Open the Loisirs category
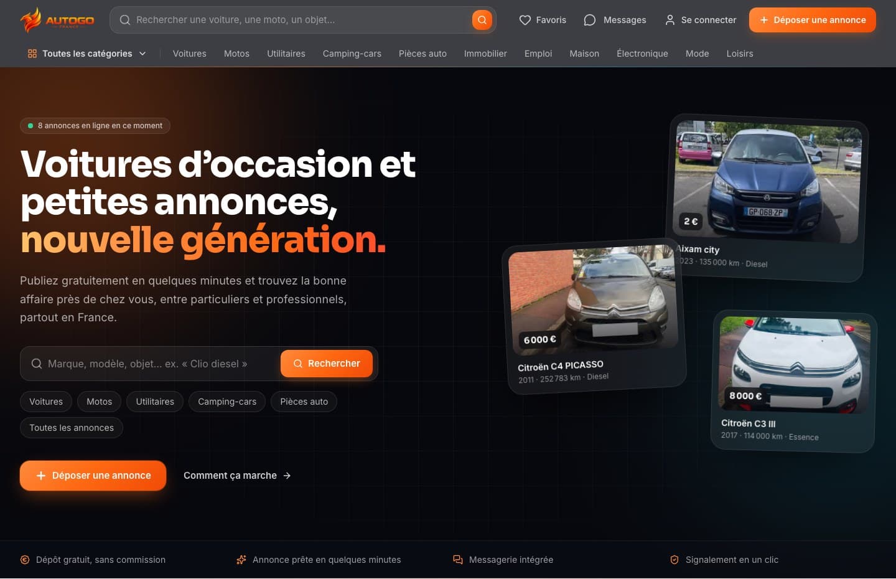The image size is (896, 579). [x=739, y=54]
